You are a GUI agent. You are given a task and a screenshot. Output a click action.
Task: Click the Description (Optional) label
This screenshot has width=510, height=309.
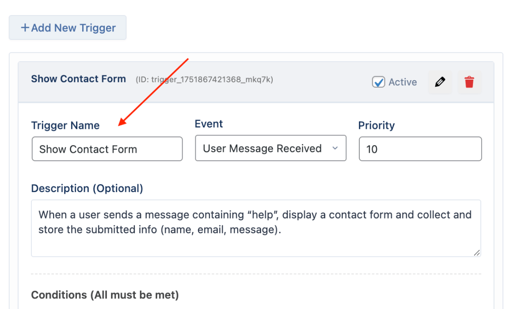tap(87, 189)
